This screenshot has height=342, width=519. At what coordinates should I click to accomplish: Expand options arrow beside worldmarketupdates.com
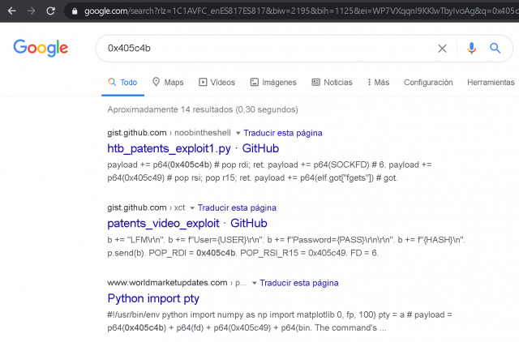254,283
